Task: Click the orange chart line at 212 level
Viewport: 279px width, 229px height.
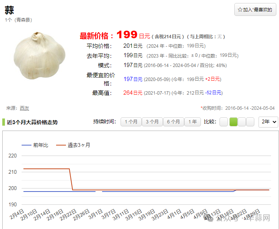Action: [45, 169]
